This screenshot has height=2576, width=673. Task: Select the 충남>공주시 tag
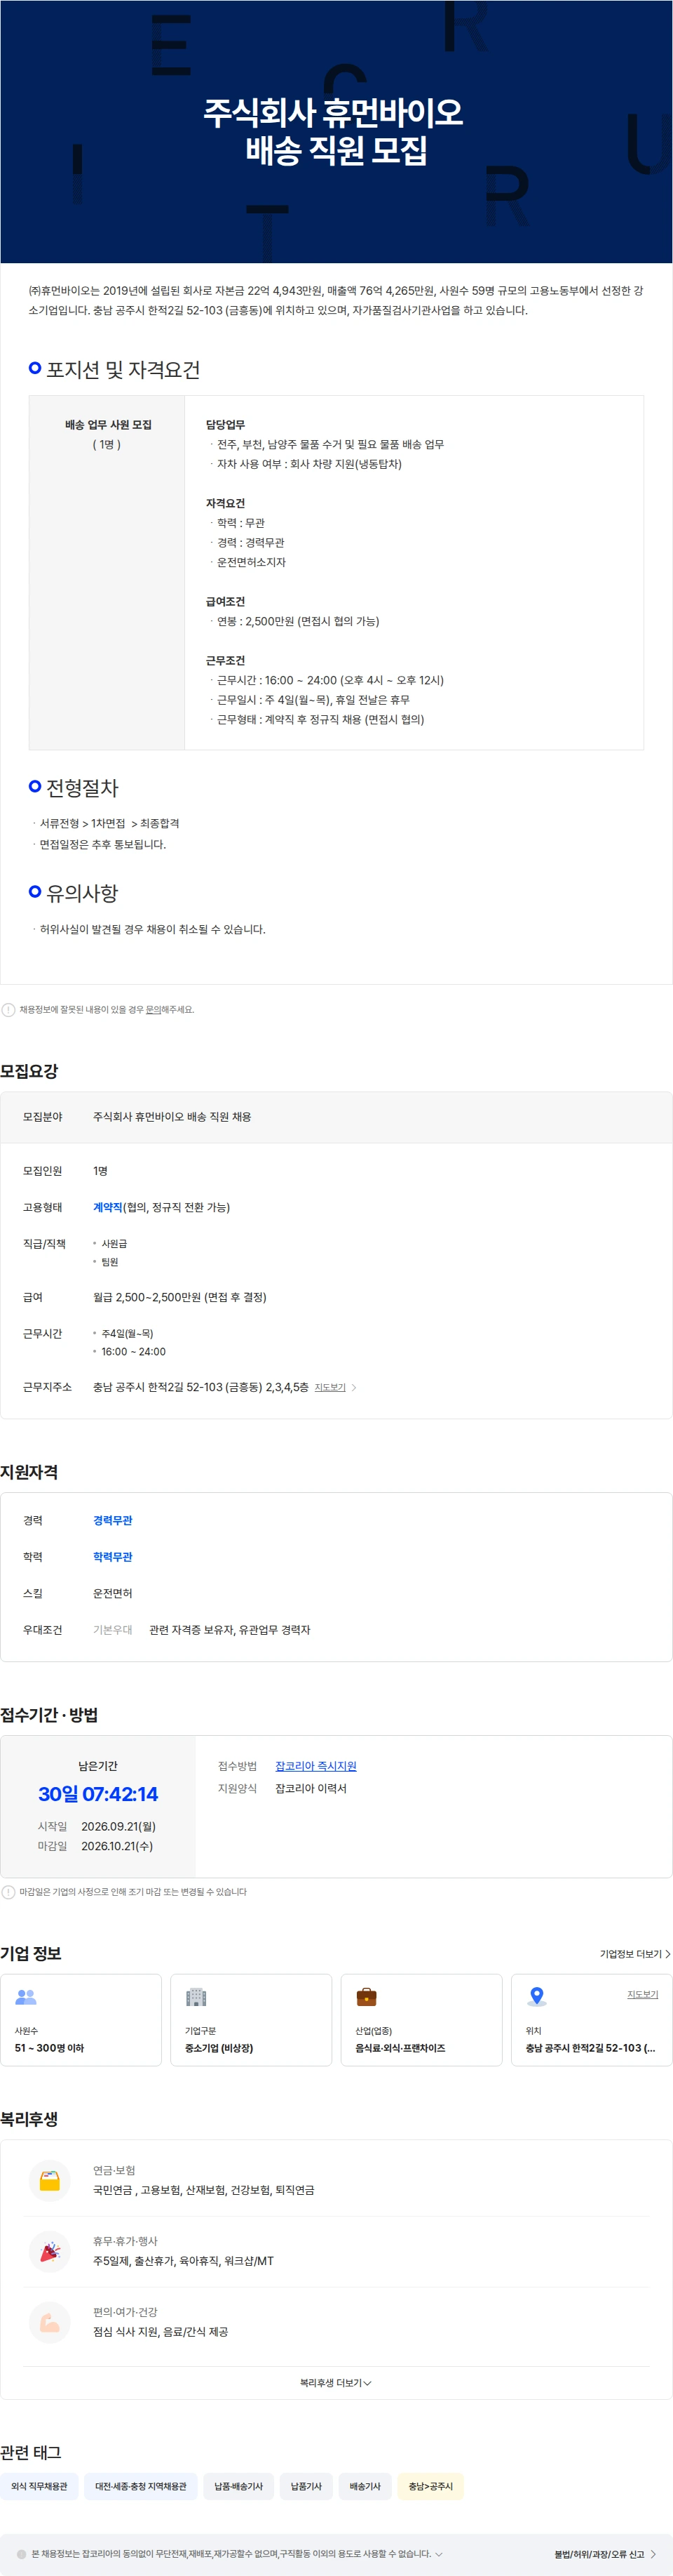(430, 2487)
